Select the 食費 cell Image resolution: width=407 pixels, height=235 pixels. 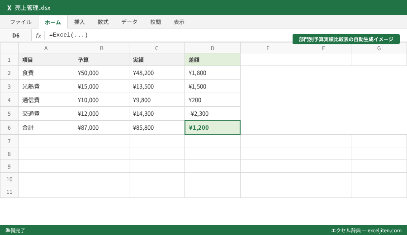[x=46, y=73]
